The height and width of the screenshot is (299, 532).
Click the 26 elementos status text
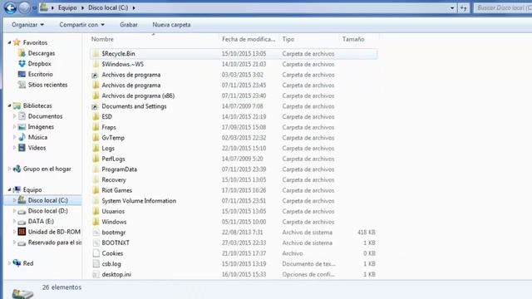(62, 287)
